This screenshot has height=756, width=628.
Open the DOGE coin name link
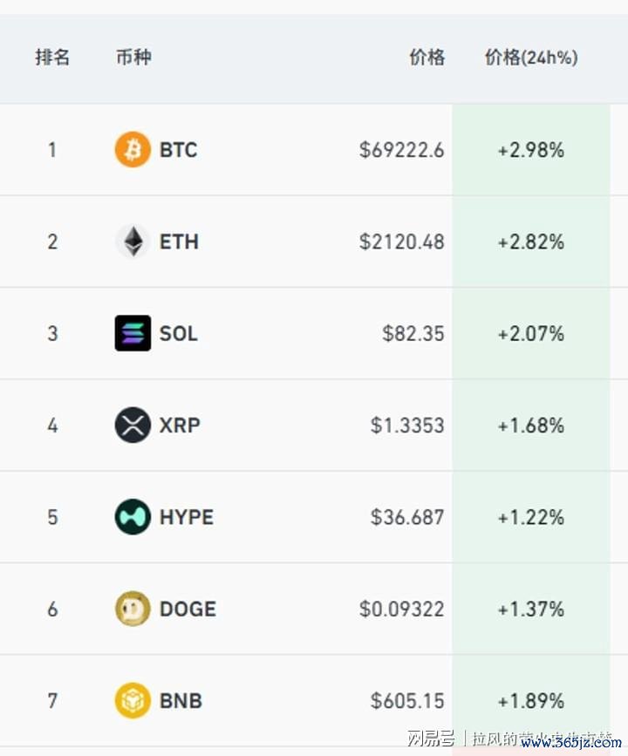click(x=188, y=609)
